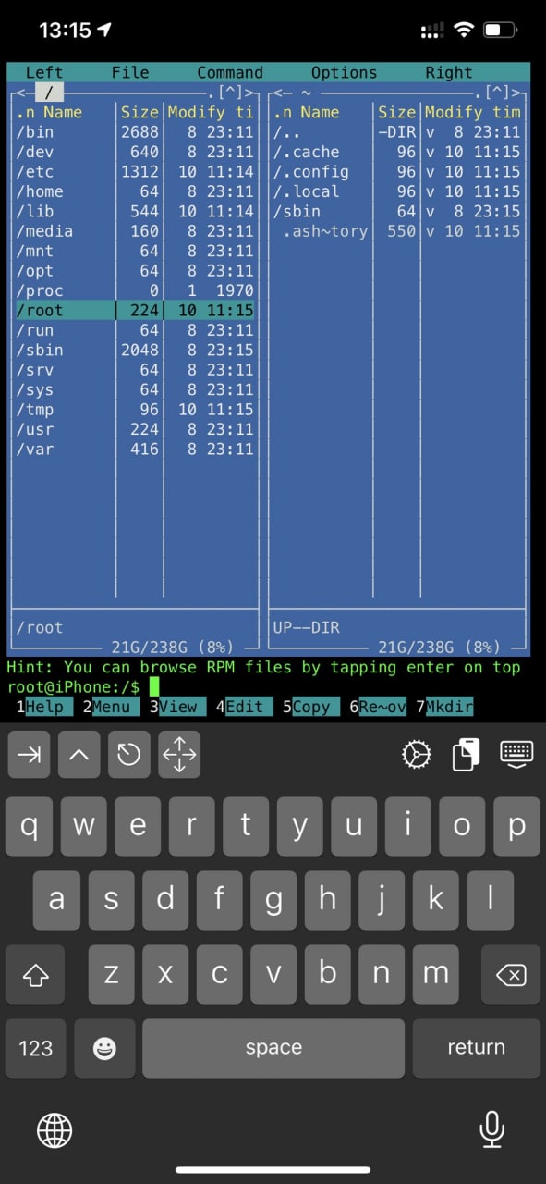Tap the Tab key icon in terminal toolbar
Image resolution: width=546 pixels, height=1184 pixels.
coord(30,755)
